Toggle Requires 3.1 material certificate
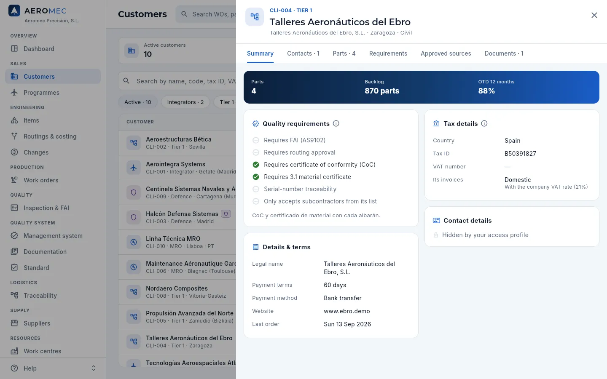607x379 pixels. point(256,177)
